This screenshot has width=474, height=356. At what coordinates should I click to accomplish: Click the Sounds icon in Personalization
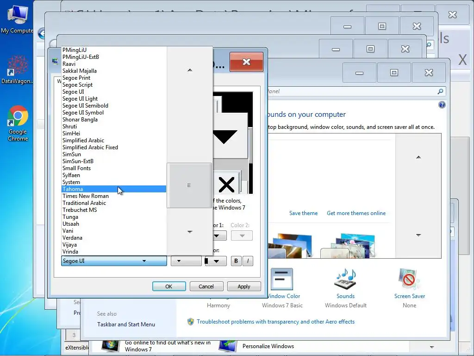pyautogui.click(x=345, y=279)
